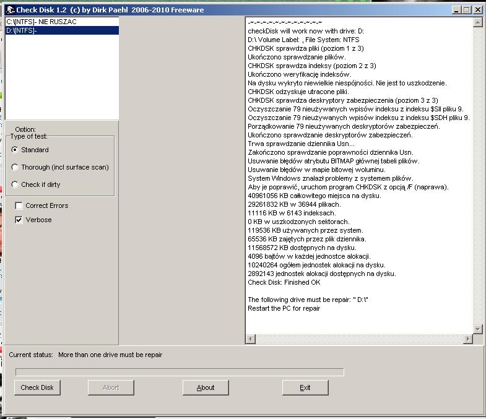Click status text 'More than one drive must be repair'
The width and height of the screenshot is (486, 419).
(110, 355)
